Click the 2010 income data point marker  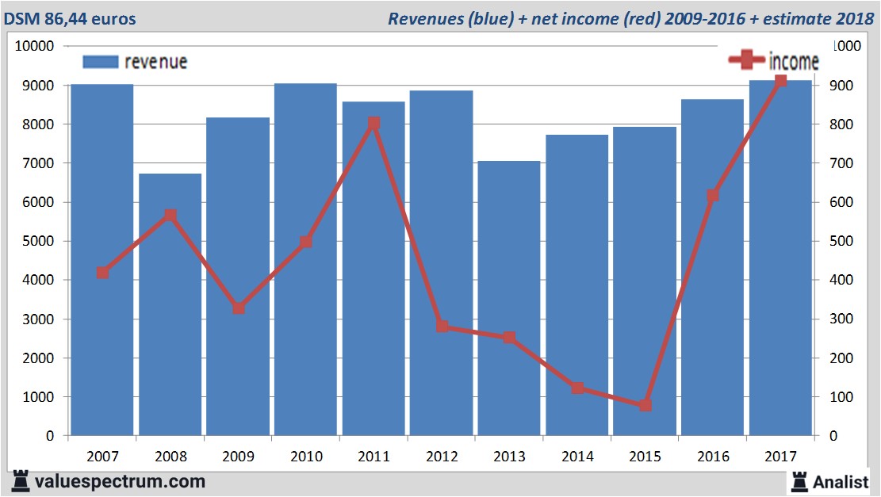305,242
